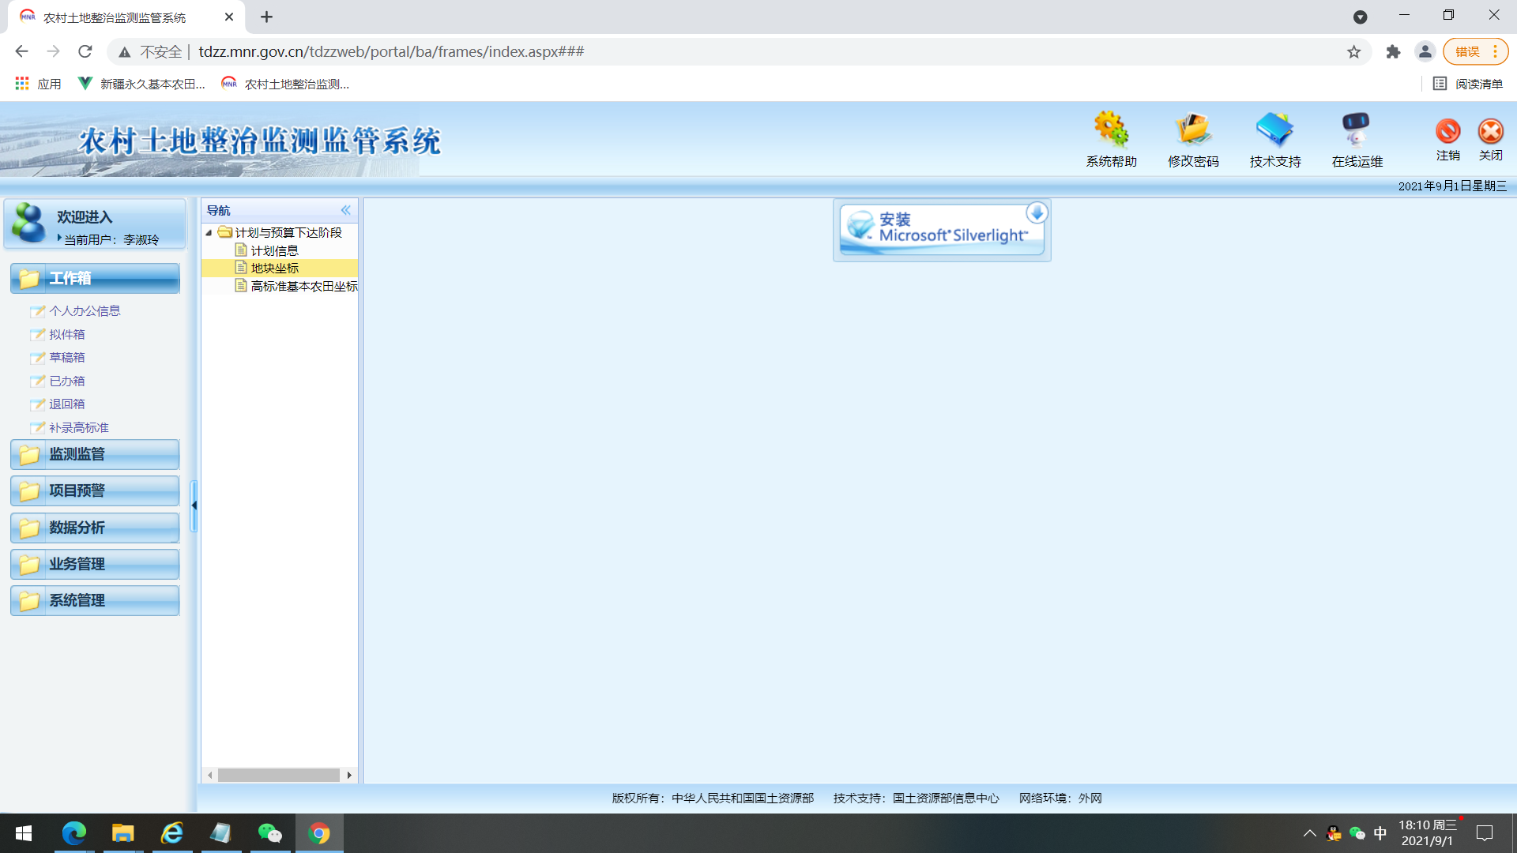Screen dimensions: 1517x853
Task: Click the orange 错误 button
Action: [x=1469, y=51]
